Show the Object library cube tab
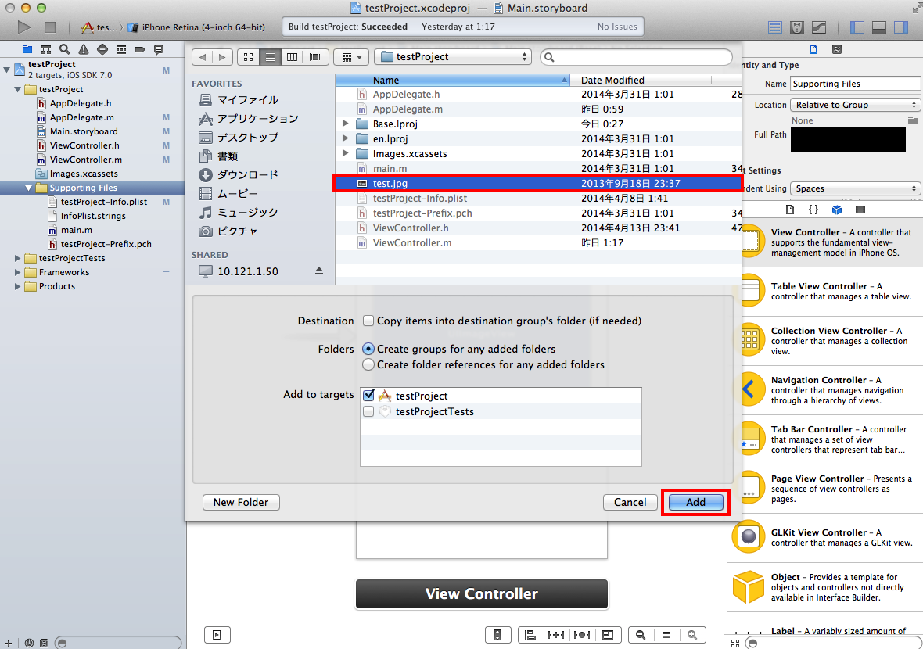 point(837,210)
